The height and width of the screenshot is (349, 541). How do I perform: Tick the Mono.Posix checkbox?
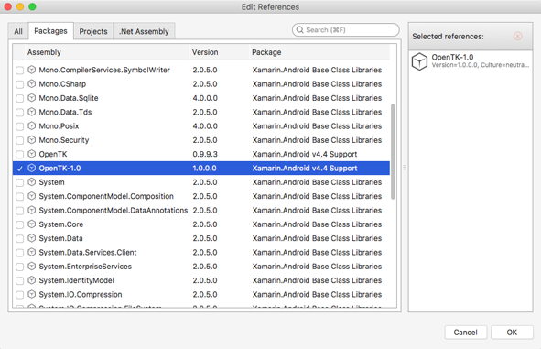(19, 126)
